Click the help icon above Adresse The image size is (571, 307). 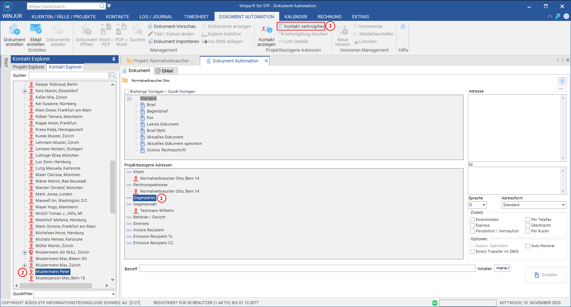tap(562, 81)
